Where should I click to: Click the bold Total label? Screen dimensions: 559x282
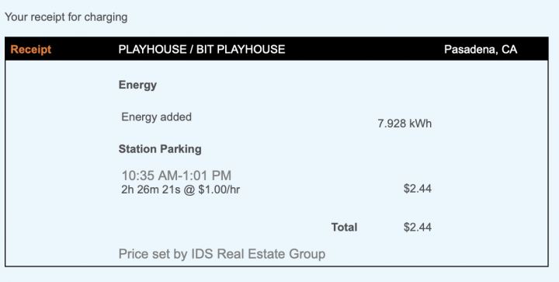(344, 227)
